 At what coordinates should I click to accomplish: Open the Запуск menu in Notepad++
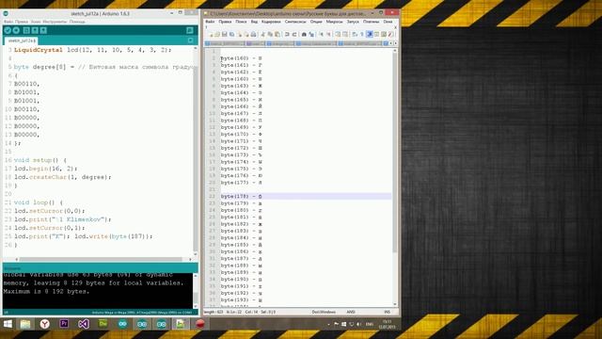(353, 22)
